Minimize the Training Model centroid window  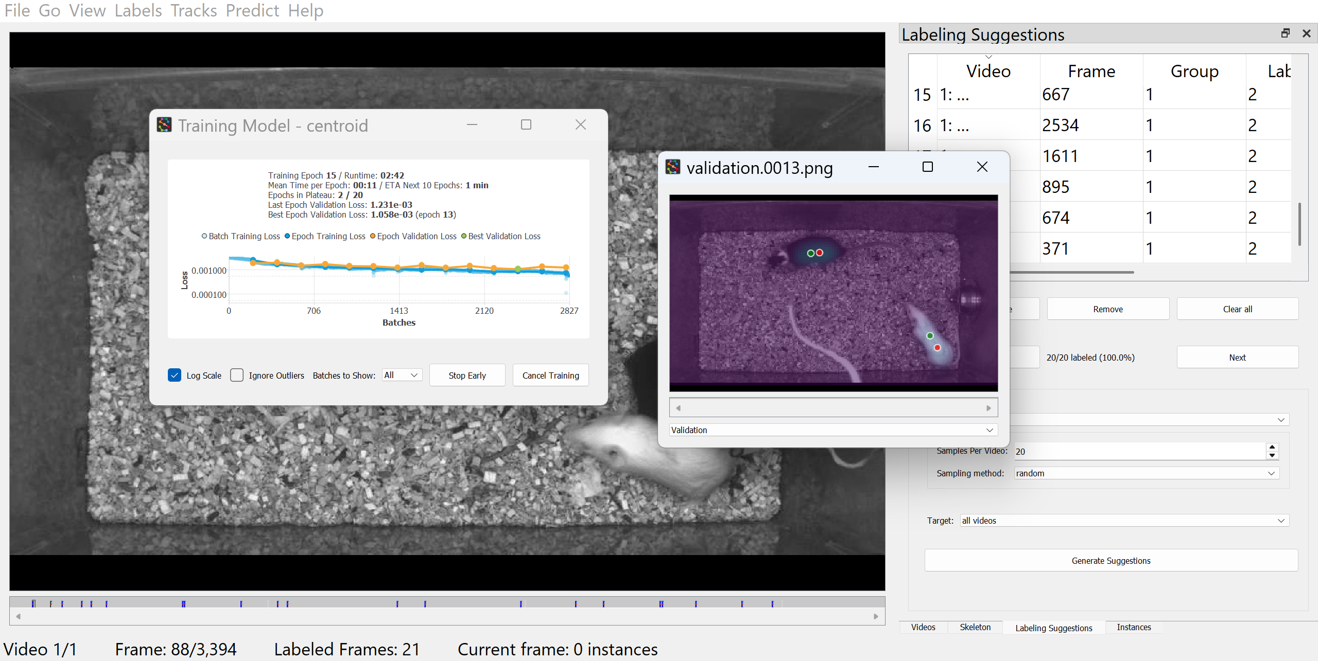(472, 125)
